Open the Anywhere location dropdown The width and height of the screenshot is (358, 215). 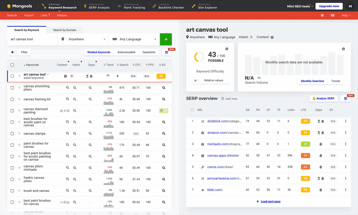83,39
